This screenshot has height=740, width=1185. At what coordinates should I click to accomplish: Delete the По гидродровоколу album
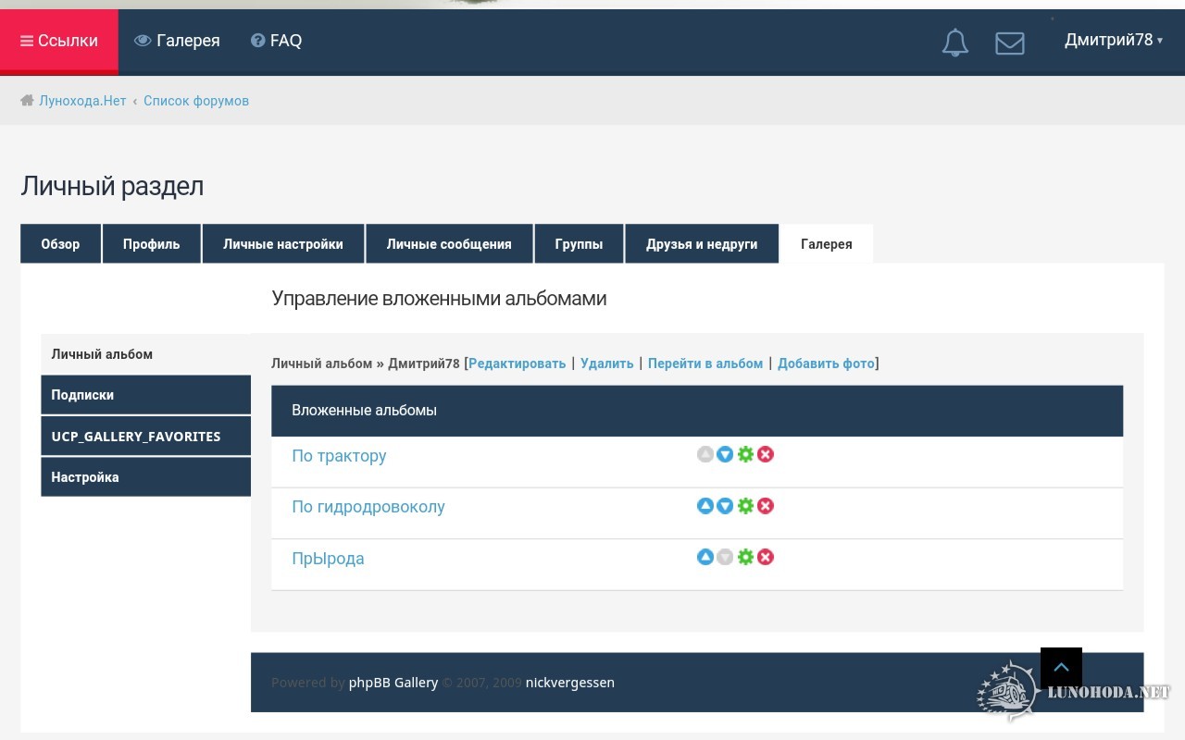click(766, 506)
